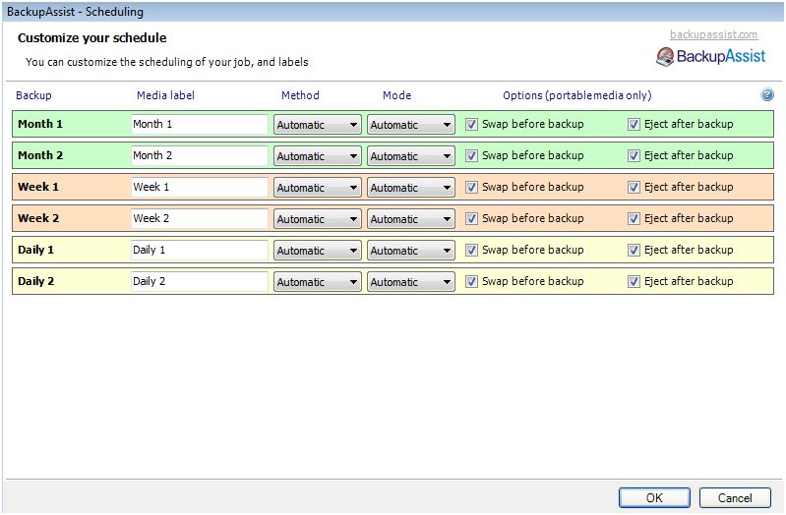
Task: Select the bold Week 2 backup name
Action: (x=38, y=218)
